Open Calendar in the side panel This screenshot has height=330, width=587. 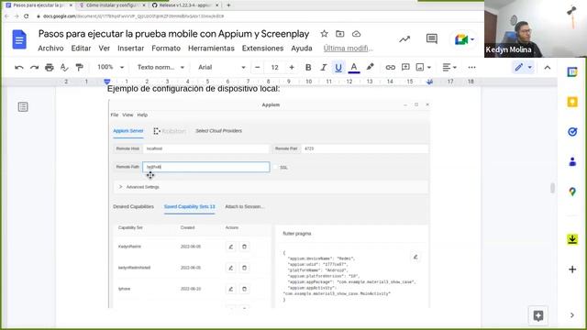pyautogui.click(x=572, y=71)
